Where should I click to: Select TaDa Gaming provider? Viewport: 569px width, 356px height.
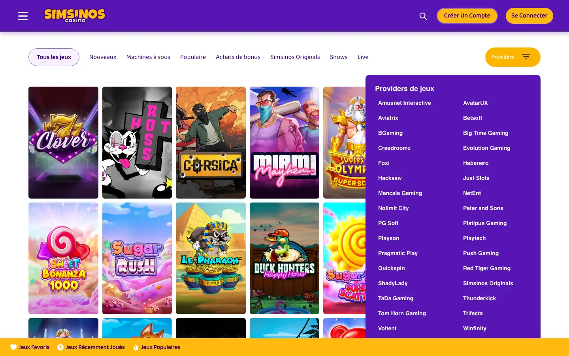pyautogui.click(x=396, y=298)
